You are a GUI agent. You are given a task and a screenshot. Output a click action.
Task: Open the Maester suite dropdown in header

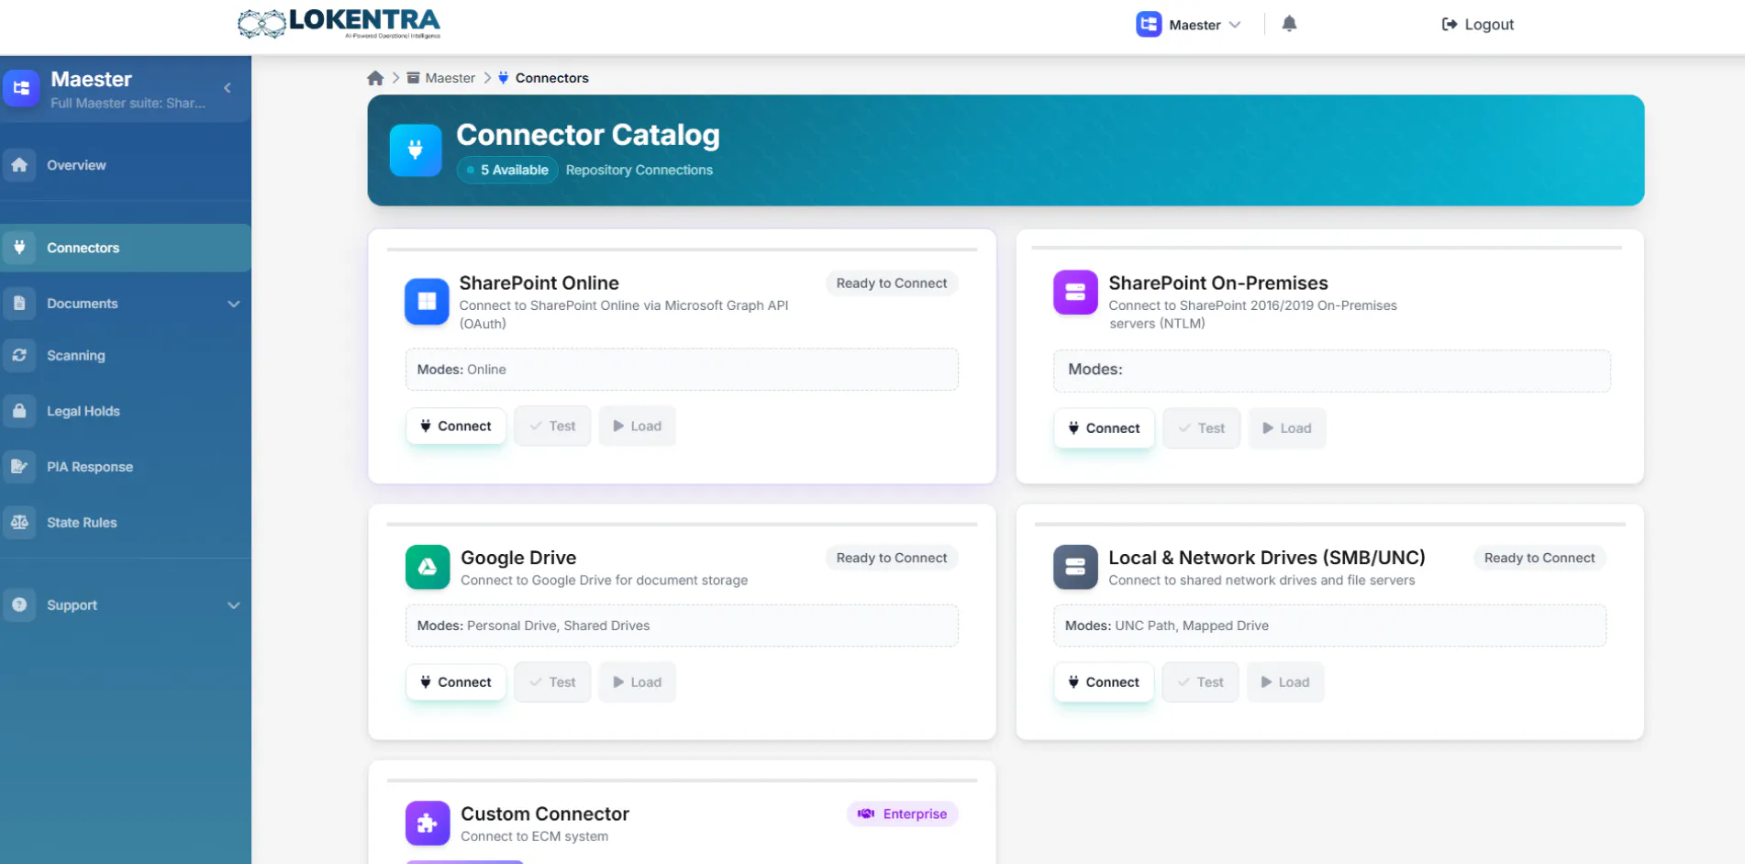click(1188, 25)
